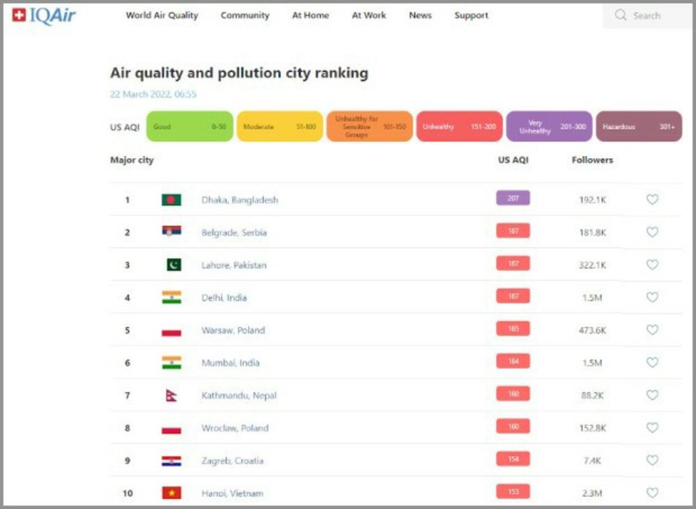696x509 pixels.
Task: Click the Nepal flag beside Kathmandu
Action: pyautogui.click(x=171, y=396)
